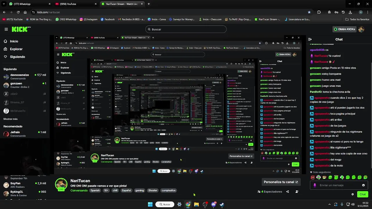Image resolution: width=372 pixels, height=209 pixels.
Task: Show hidden system tray icons chevron
Action: (x=329, y=204)
